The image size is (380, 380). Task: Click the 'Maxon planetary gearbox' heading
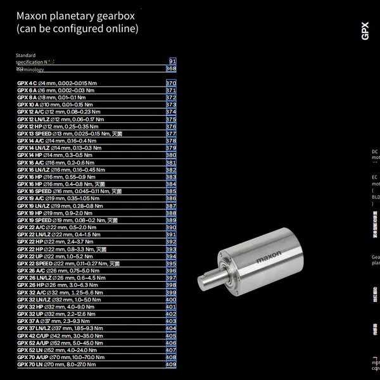[75, 16]
